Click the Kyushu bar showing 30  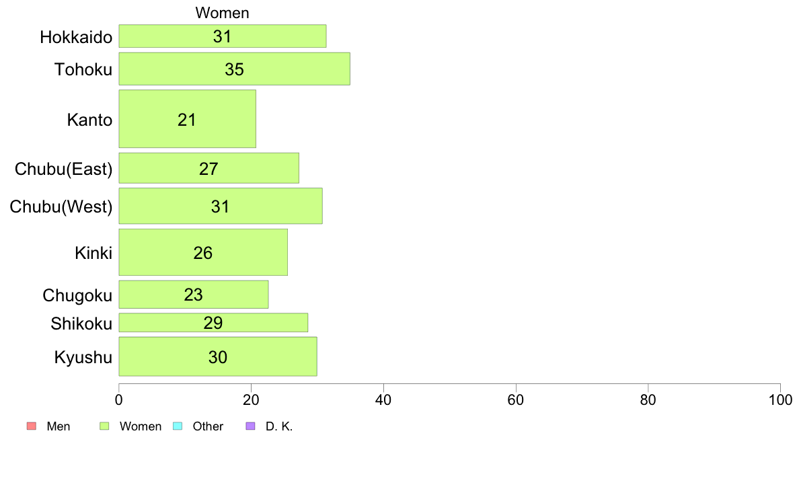pos(218,357)
